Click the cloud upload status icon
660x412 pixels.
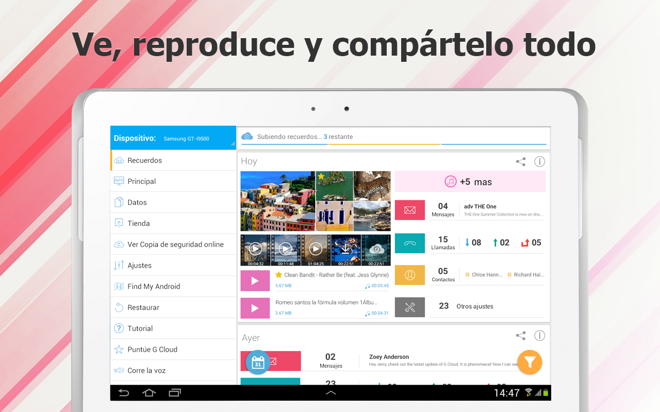pos(247,136)
